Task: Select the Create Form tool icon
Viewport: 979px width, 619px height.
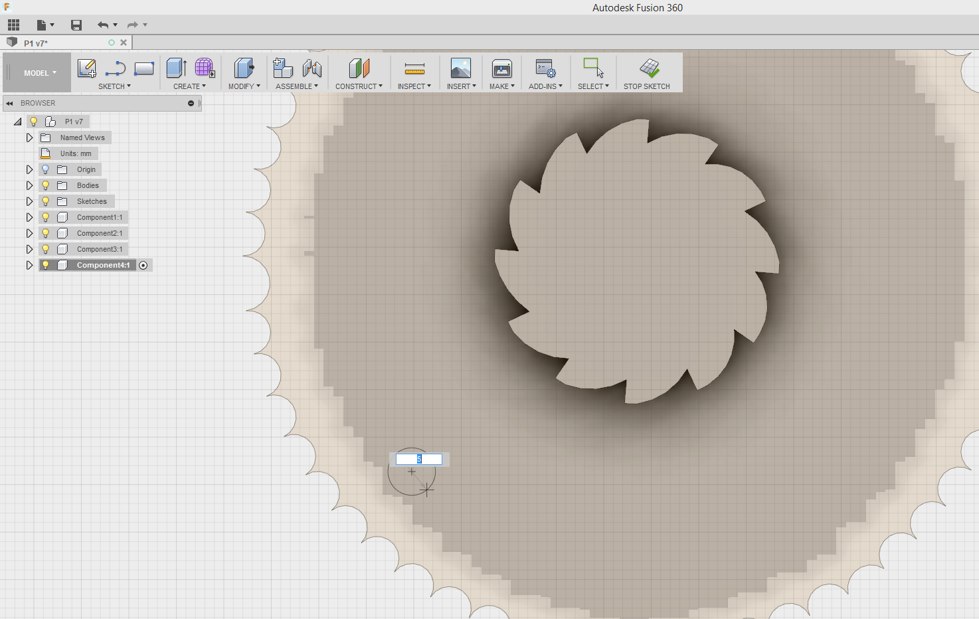Action: tap(205, 68)
